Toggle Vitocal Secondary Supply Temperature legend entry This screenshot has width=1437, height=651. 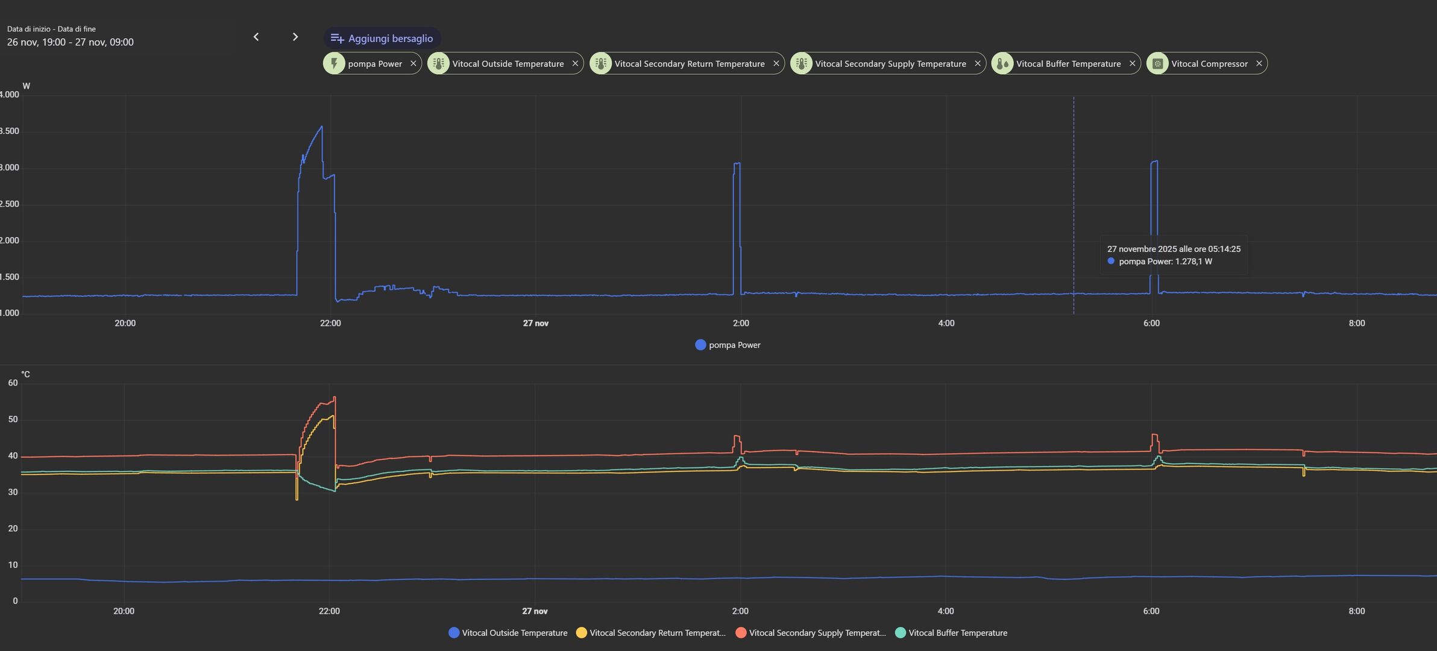[811, 633]
